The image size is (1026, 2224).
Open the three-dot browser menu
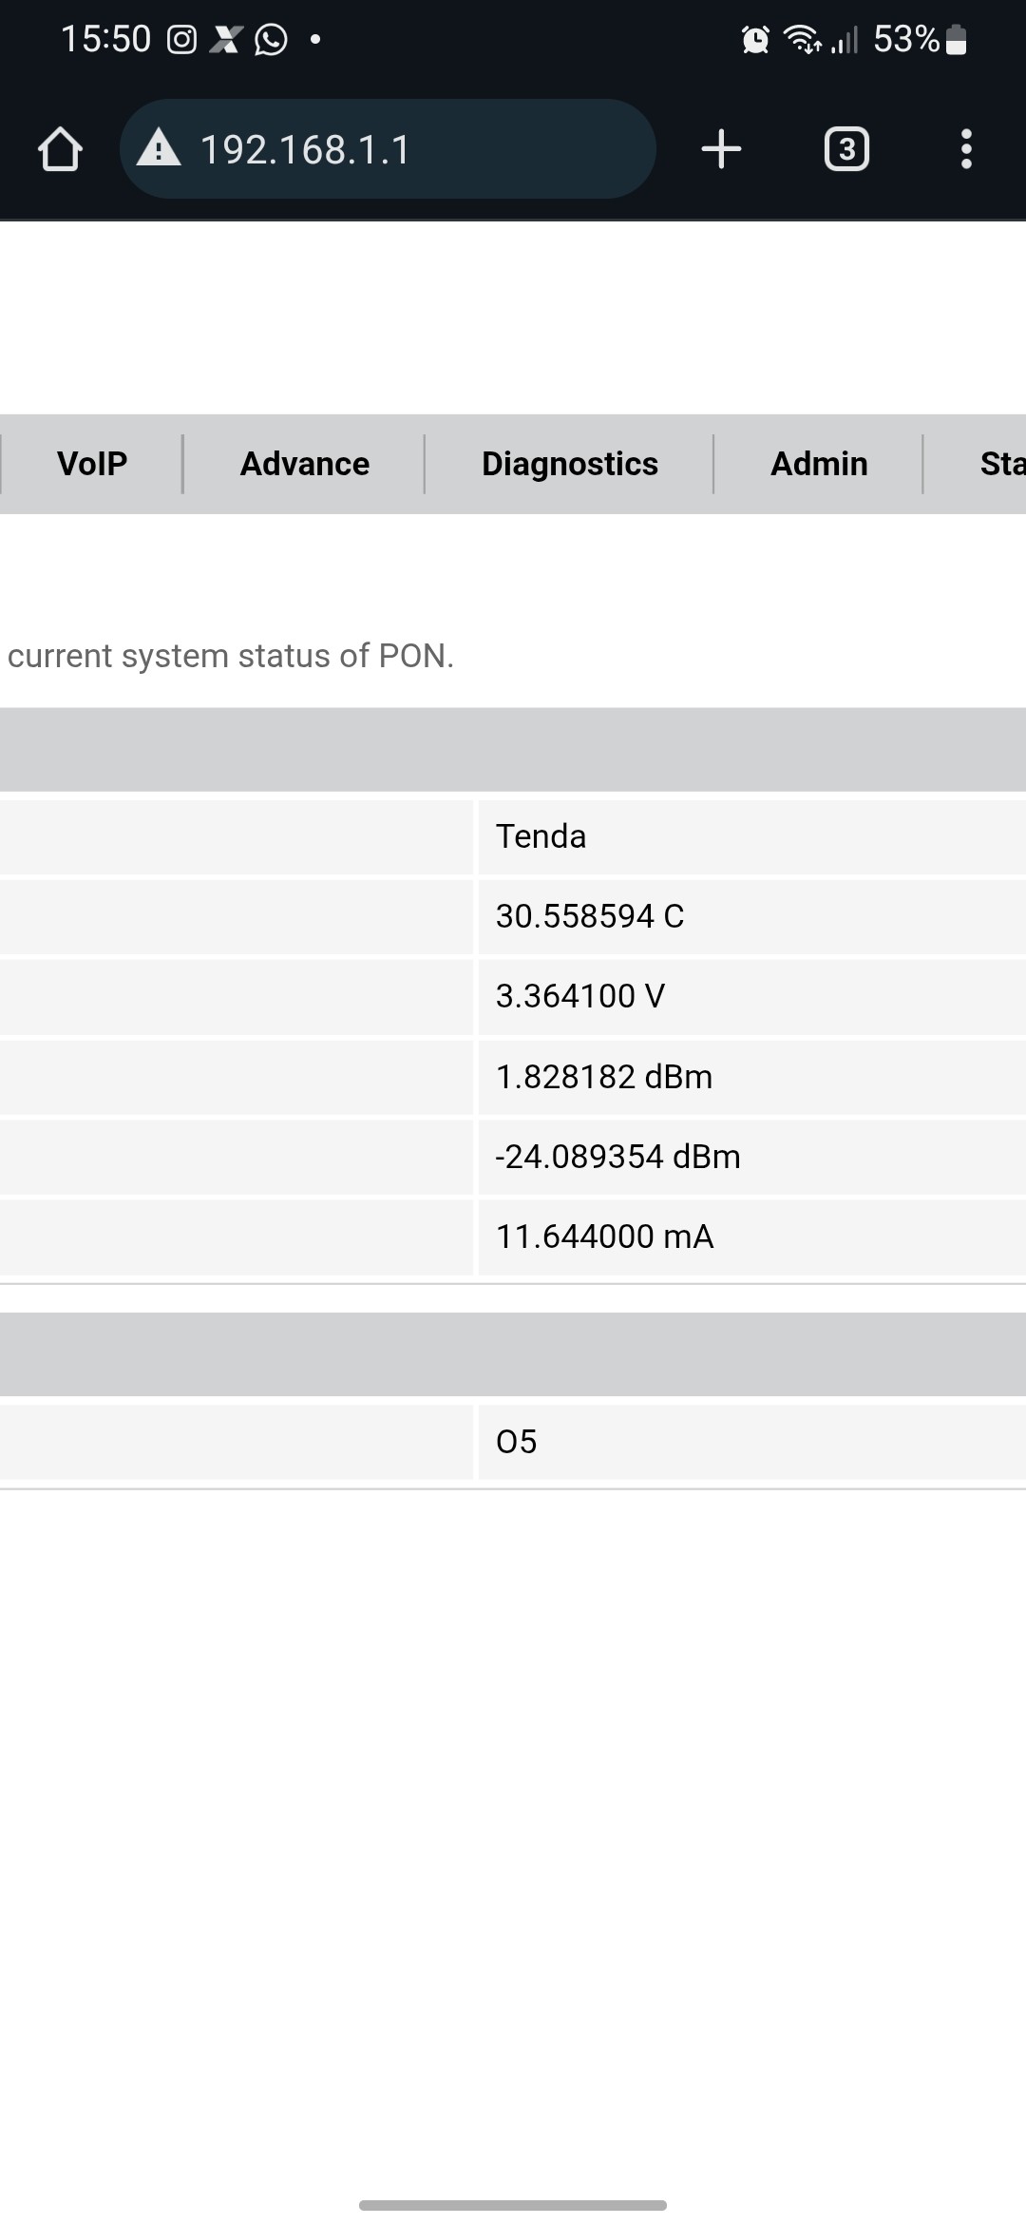point(966,149)
